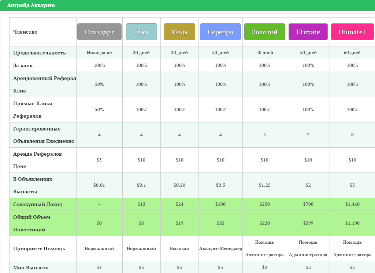The image size is (375, 273).
Task: Click the $1,440 income cell for Utimate+
Action: pyautogui.click(x=352, y=204)
